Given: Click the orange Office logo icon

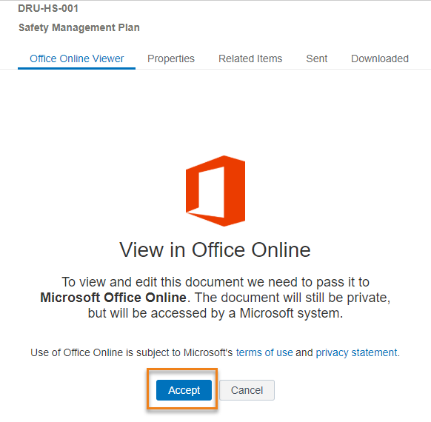Looking at the screenshot, I should [x=215, y=191].
